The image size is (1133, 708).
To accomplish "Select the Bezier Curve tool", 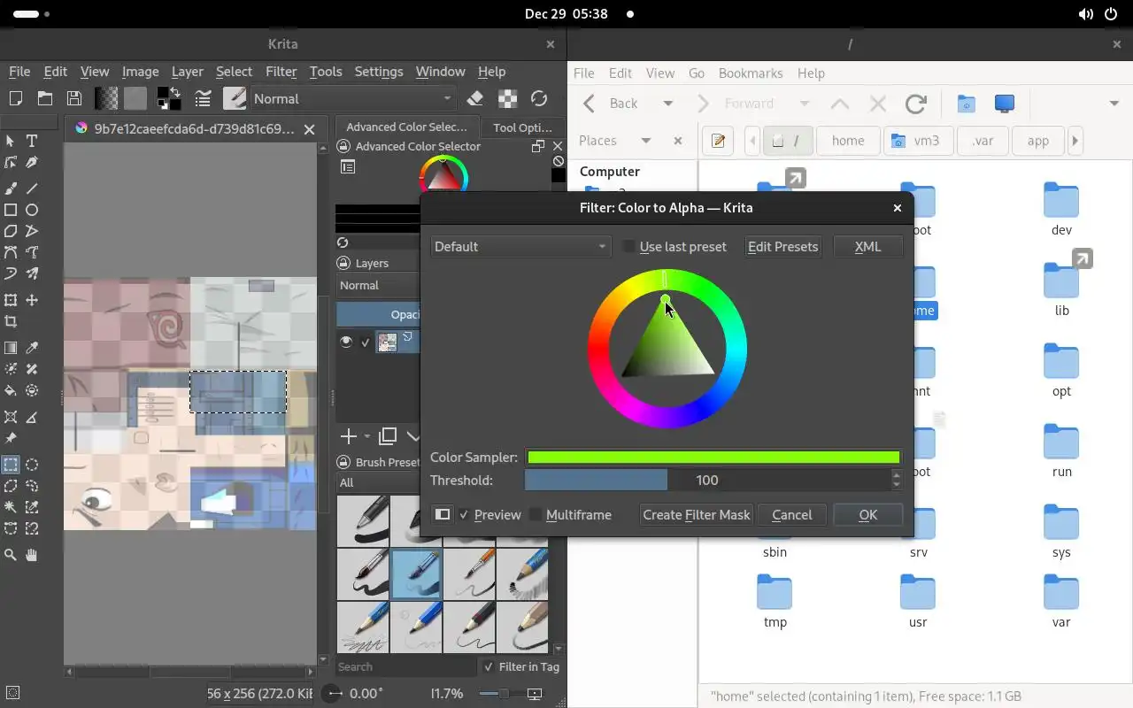I will 11,252.
